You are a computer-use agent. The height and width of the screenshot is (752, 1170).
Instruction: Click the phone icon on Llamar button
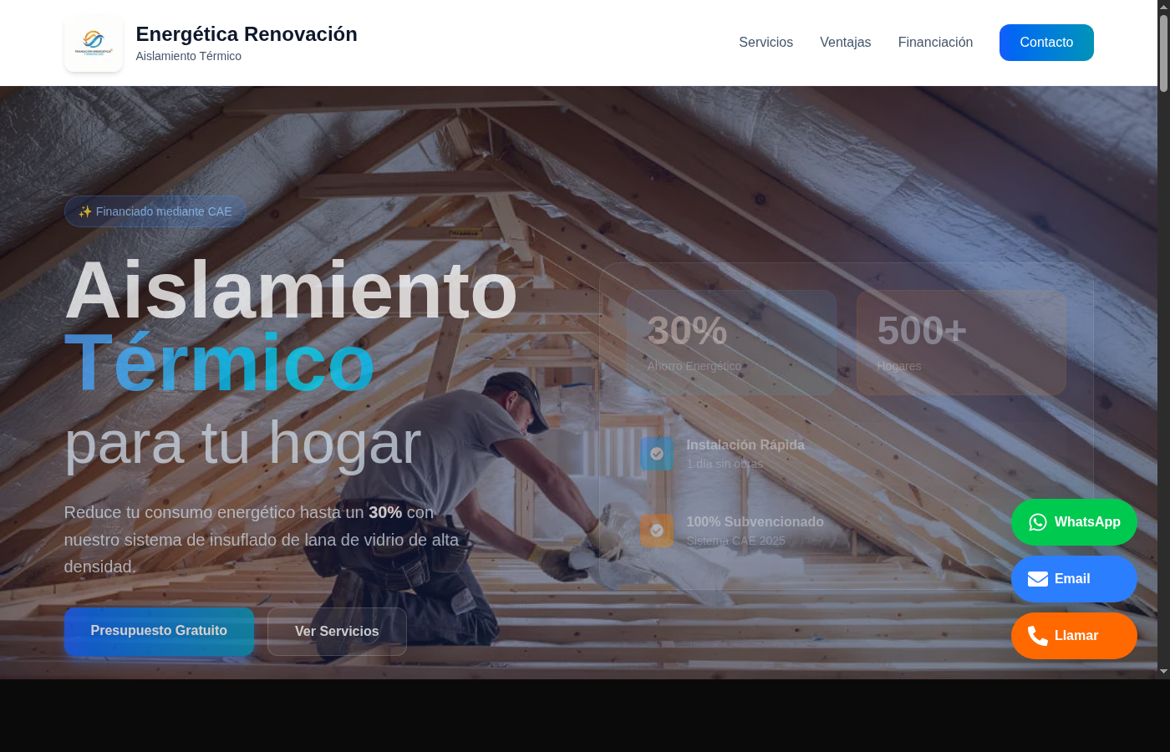point(1037,635)
